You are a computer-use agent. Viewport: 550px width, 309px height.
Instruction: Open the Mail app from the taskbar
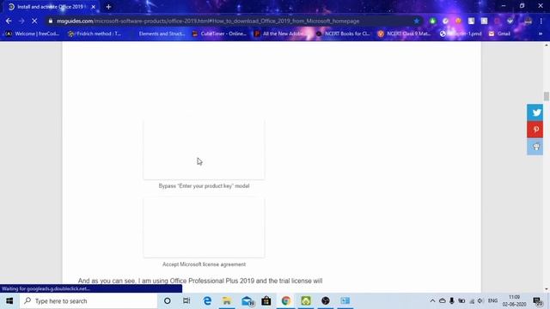(x=247, y=301)
